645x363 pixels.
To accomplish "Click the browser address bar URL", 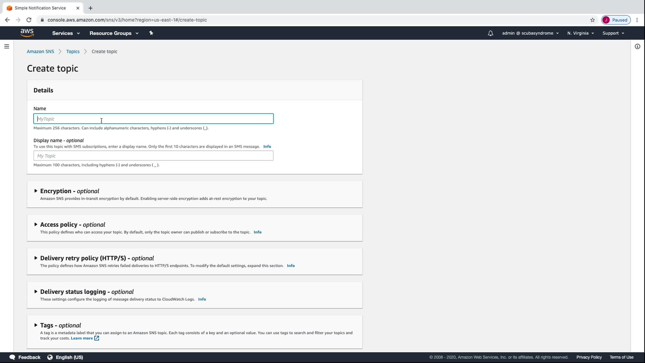I will (127, 20).
